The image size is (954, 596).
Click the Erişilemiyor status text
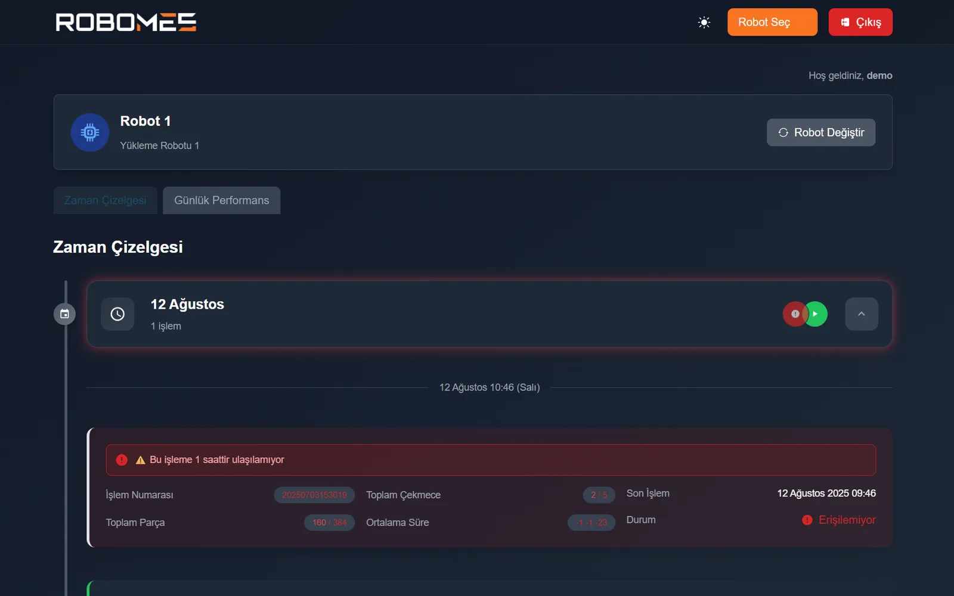pos(847,520)
